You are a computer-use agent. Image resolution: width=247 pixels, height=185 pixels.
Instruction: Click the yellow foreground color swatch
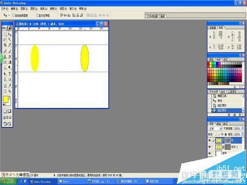5,99
